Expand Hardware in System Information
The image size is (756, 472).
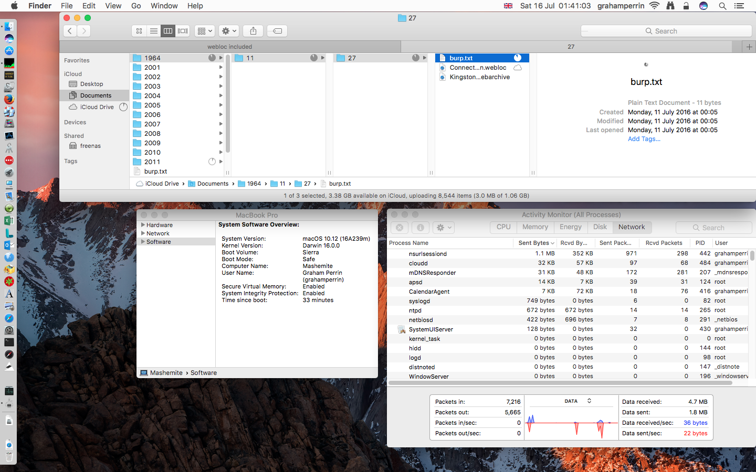point(143,225)
